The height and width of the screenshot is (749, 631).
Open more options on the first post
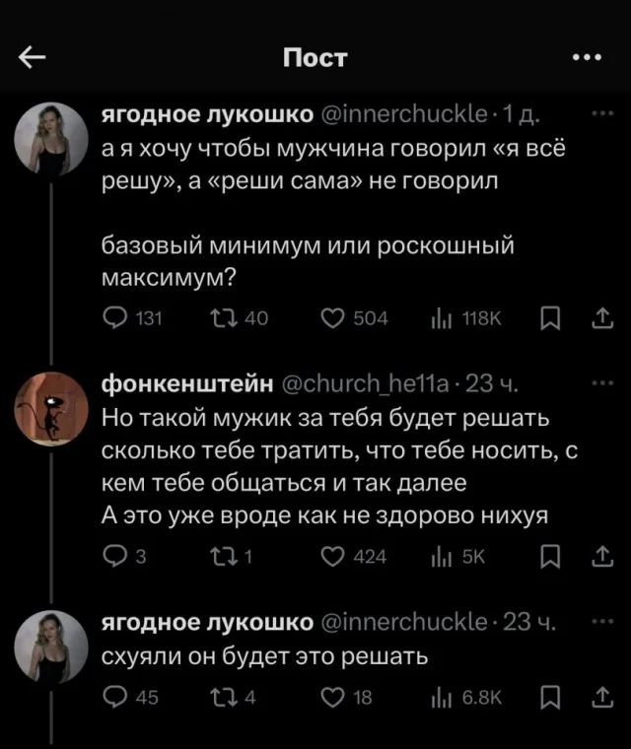click(598, 113)
